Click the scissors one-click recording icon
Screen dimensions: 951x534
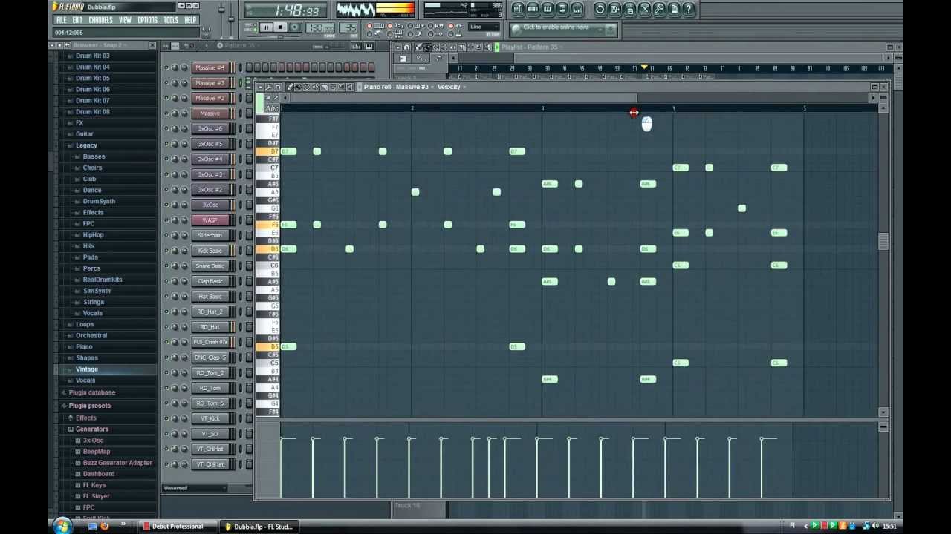(645, 9)
